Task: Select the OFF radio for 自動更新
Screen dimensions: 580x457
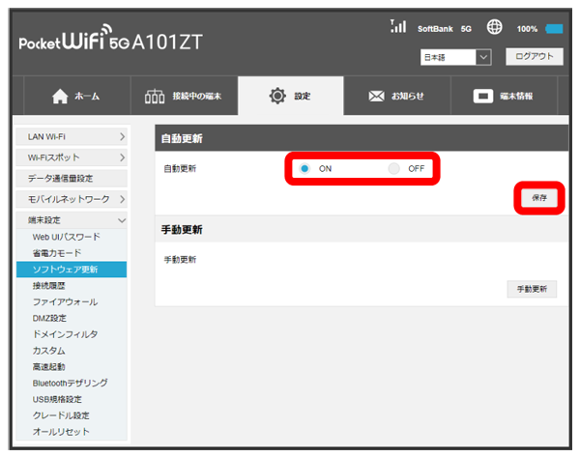Action: (393, 169)
